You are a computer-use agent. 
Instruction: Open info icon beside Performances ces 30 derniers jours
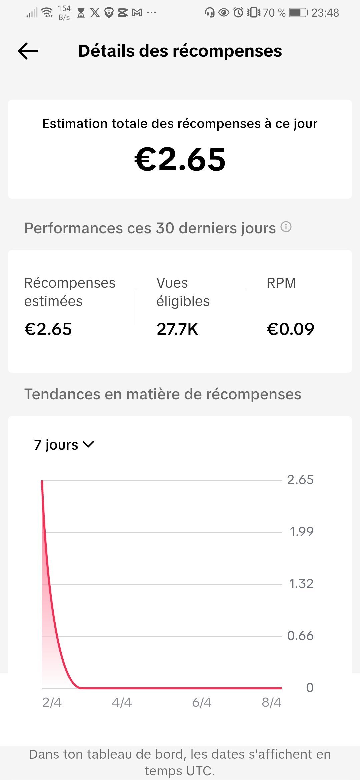pos(286,227)
